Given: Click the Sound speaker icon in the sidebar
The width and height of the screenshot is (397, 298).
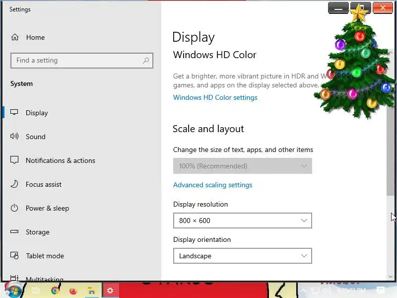Looking at the screenshot, I should pos(14,136).
